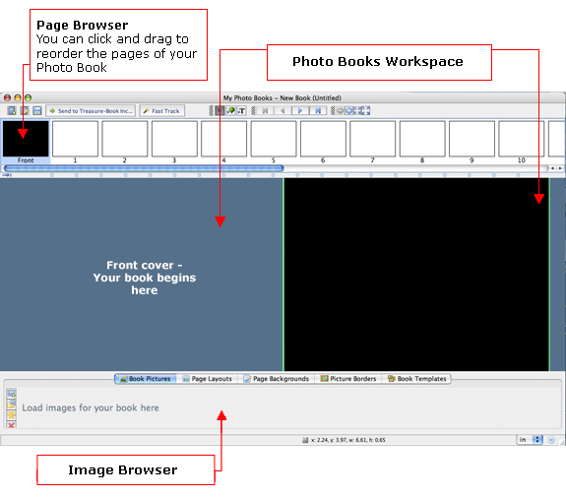This screenshot has height=497, width=566.
Task: Switch to the Book Pictures tab
Action: pos(146,379)
